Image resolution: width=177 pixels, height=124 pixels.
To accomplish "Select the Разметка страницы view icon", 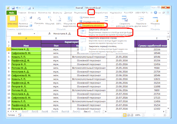I will 23,21.
